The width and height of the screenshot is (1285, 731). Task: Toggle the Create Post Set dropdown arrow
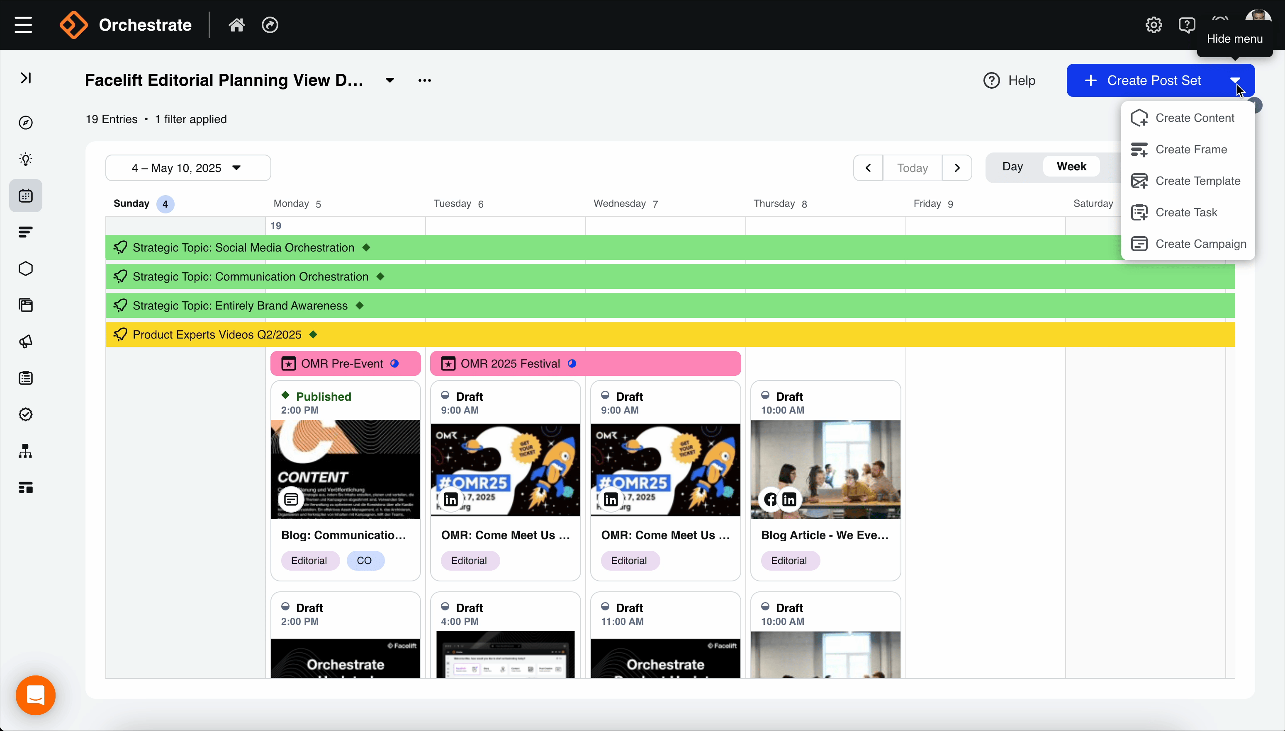[x=1235, y=80]
